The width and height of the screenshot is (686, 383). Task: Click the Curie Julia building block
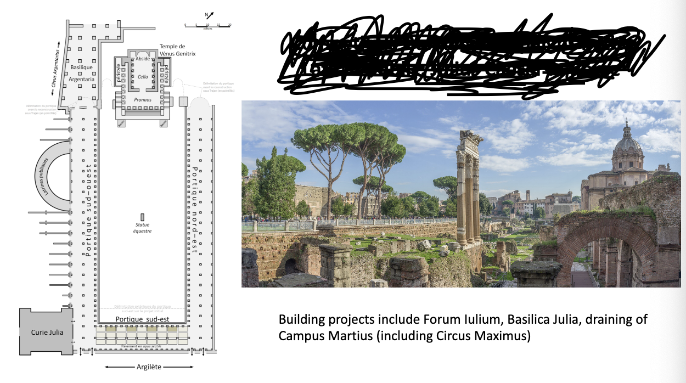[x=46, y=332]
